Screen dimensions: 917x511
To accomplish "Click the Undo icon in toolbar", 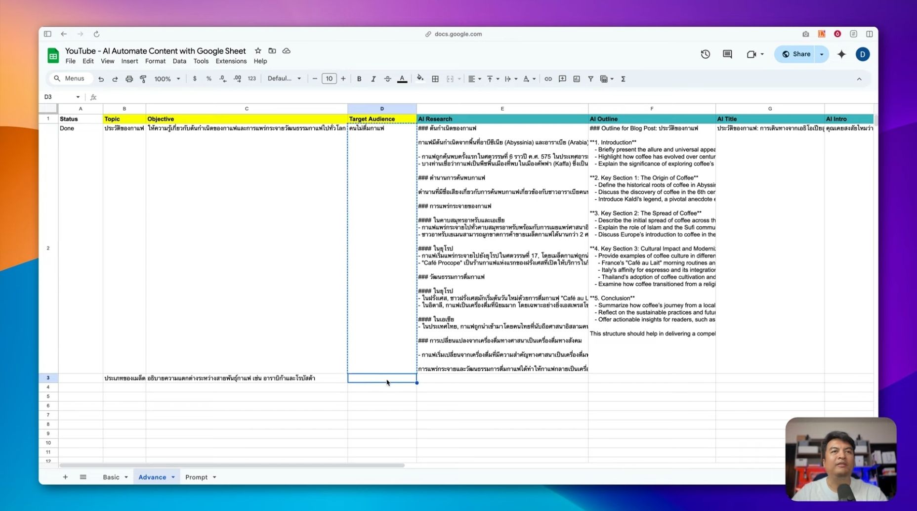I will point(101,79).
